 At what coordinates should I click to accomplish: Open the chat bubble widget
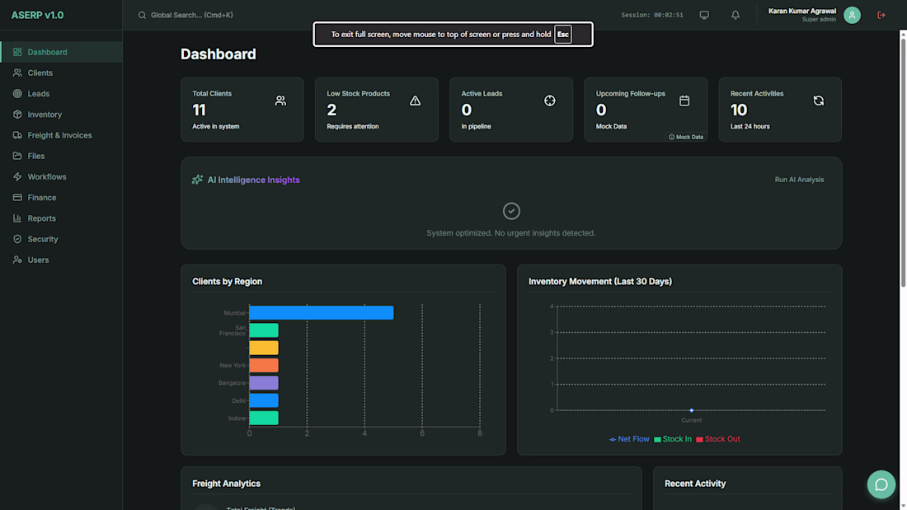click(881, 484)
